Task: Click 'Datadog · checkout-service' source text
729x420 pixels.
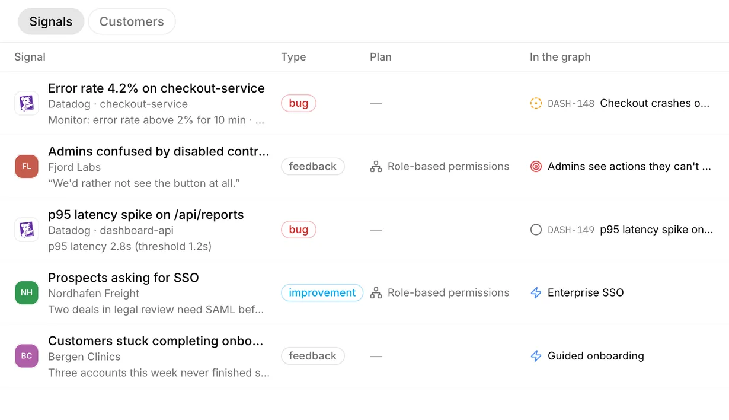Action: (118, 104)
